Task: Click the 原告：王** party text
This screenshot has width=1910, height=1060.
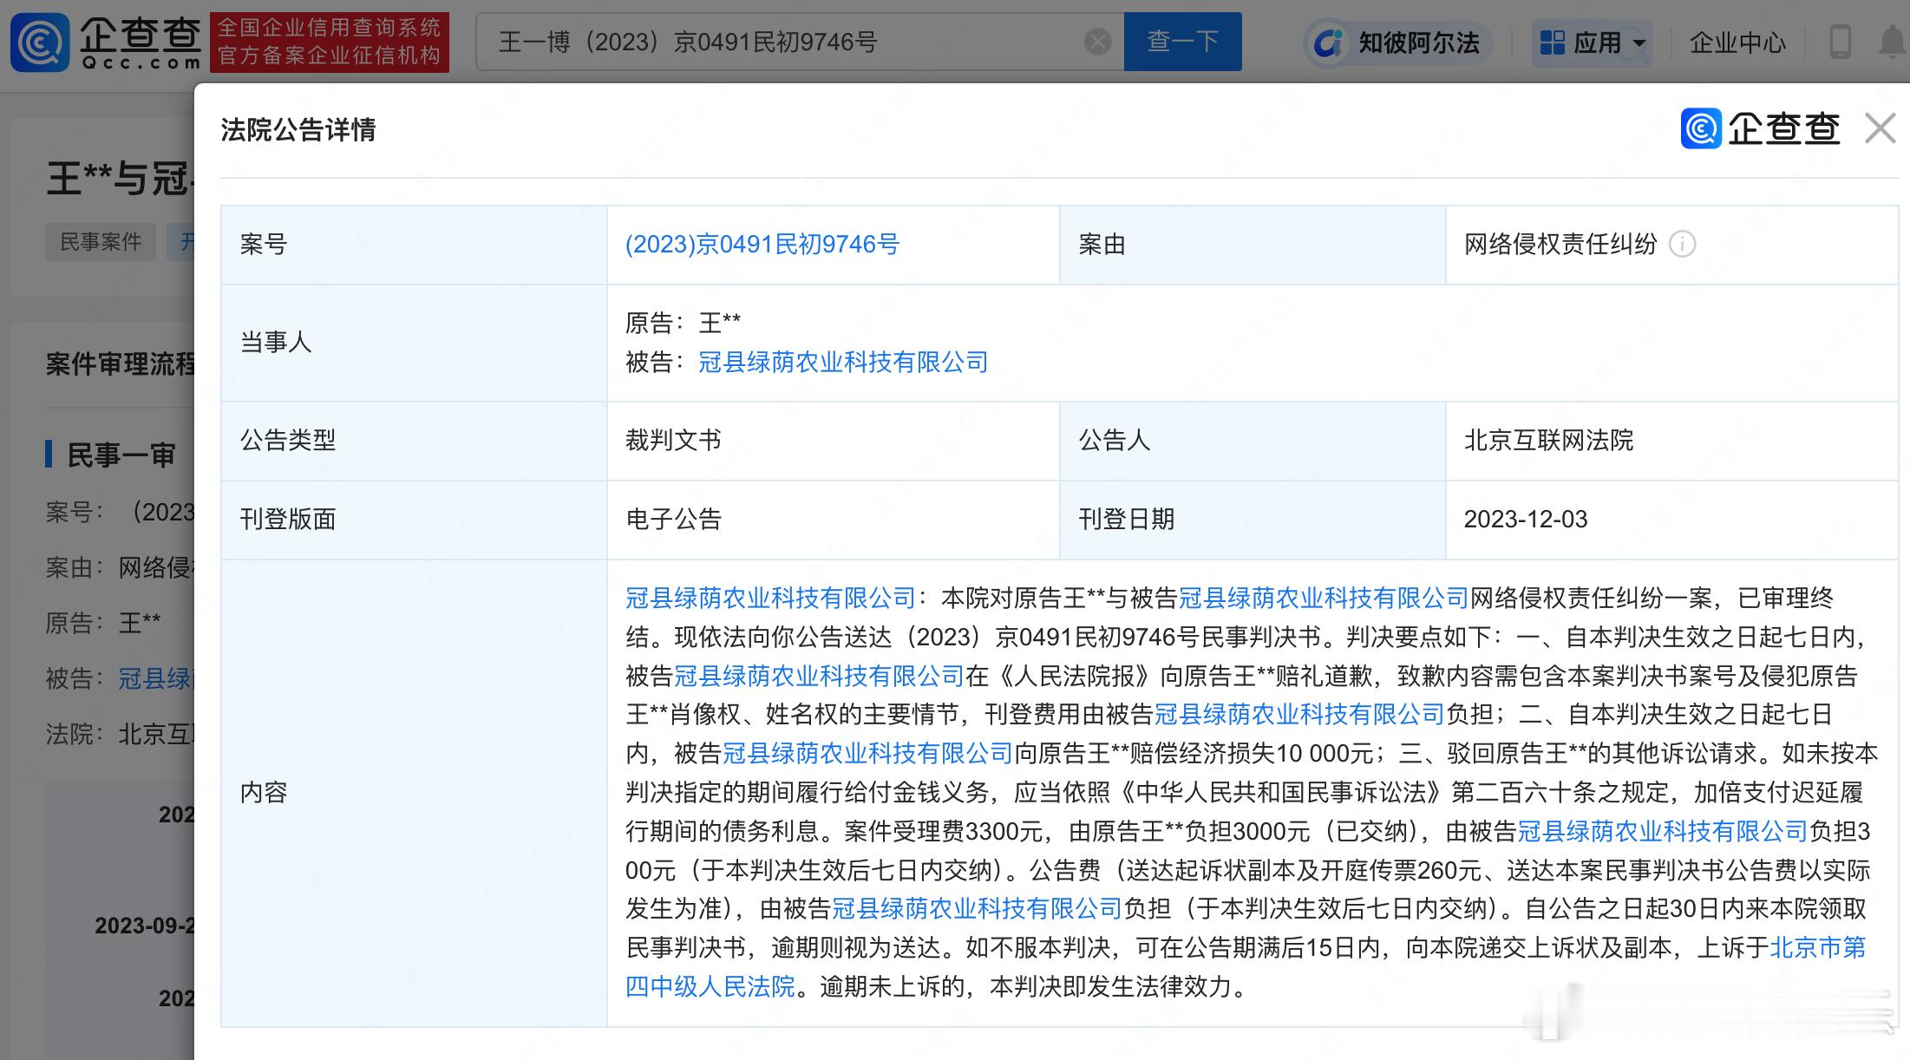Action: [683, 323]
